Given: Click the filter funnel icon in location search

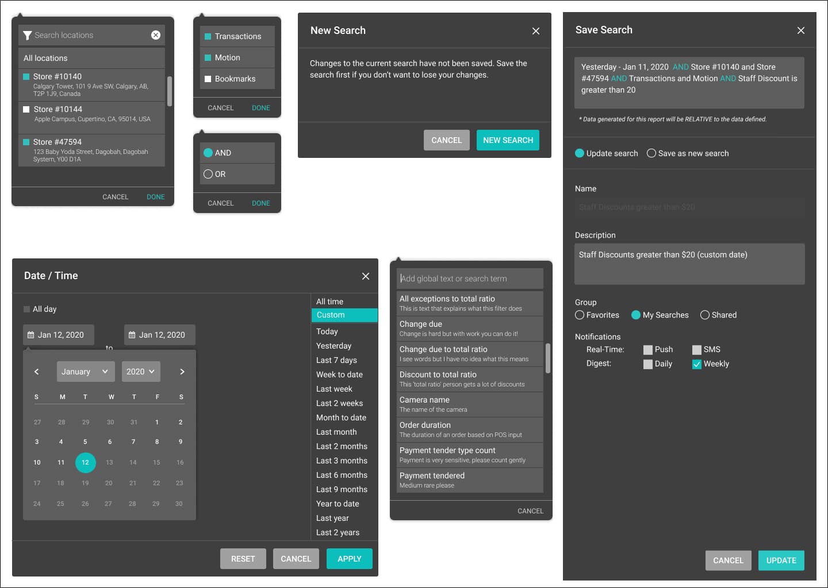Looking at the screenshot, I should coord(27,36).
